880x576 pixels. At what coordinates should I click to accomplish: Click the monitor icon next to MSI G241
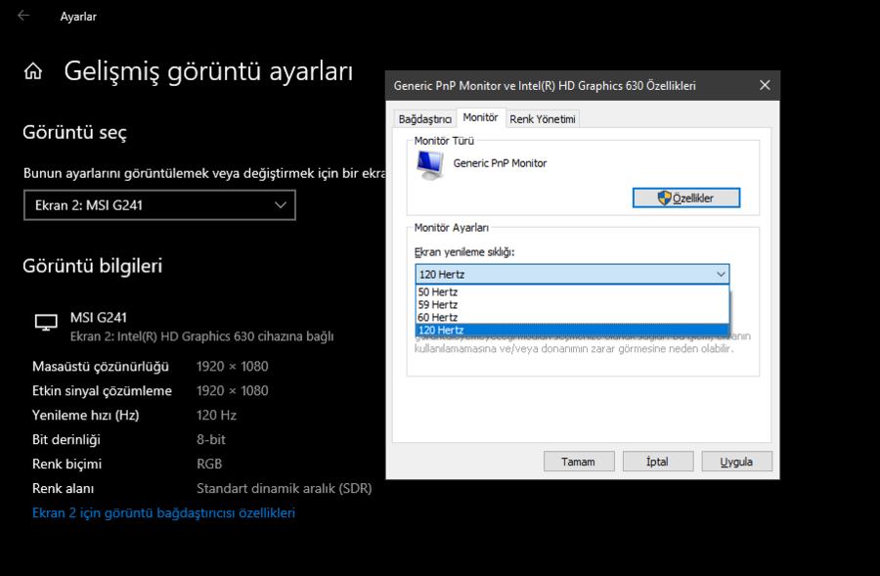46,323
